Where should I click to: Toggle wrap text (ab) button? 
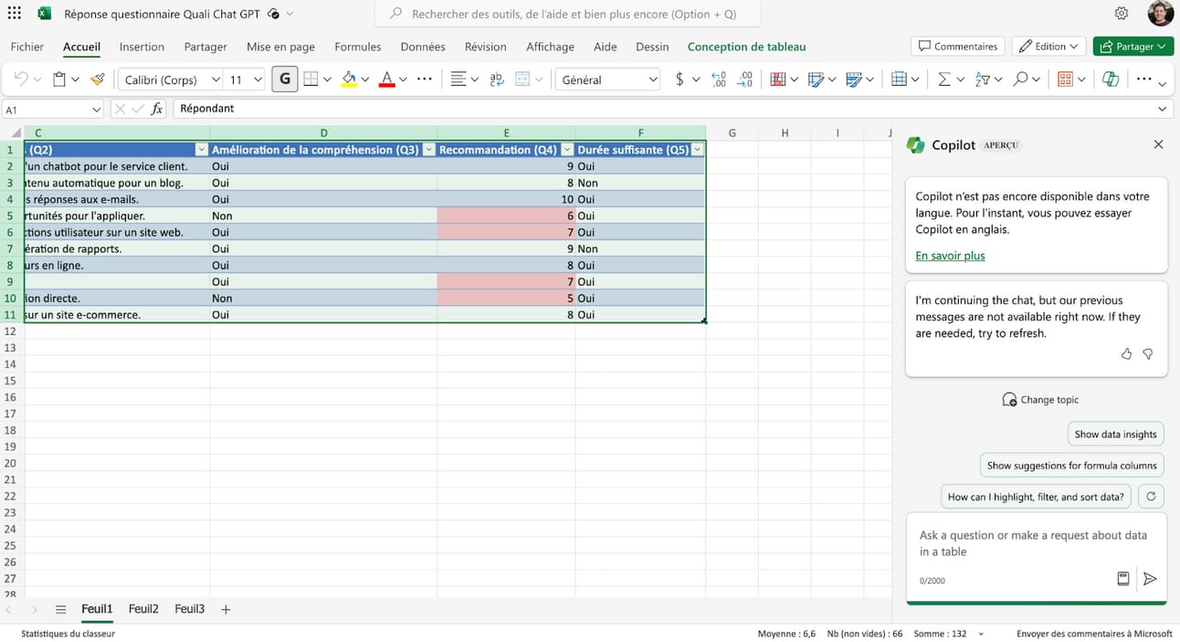497,79
